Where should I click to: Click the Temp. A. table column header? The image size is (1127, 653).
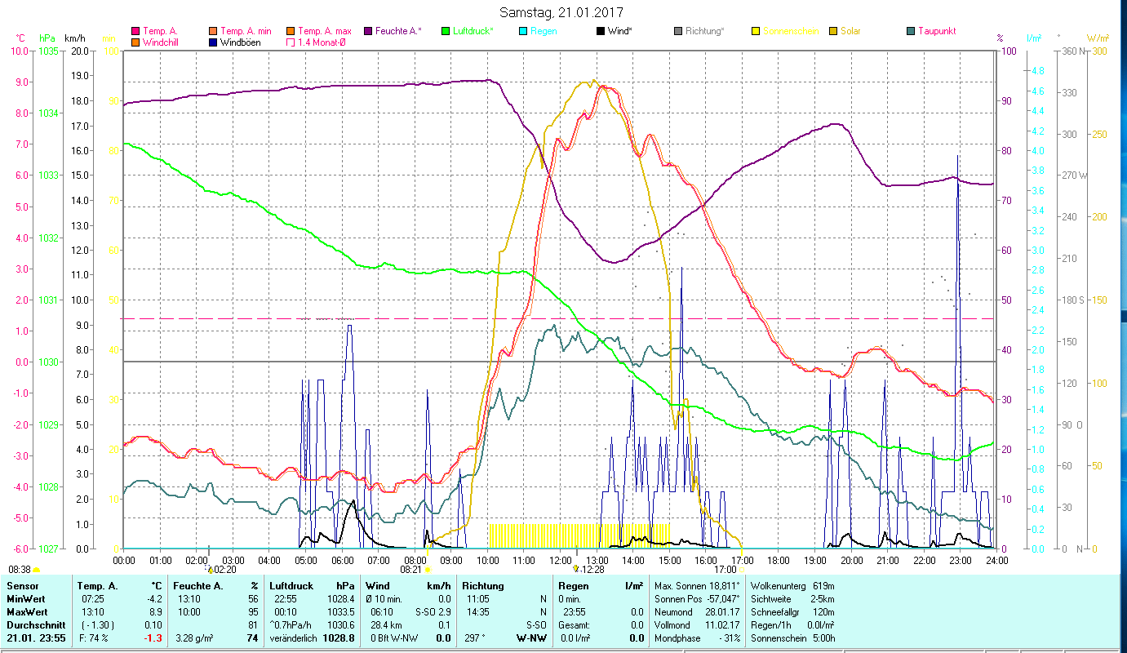(x=97, y=586)
